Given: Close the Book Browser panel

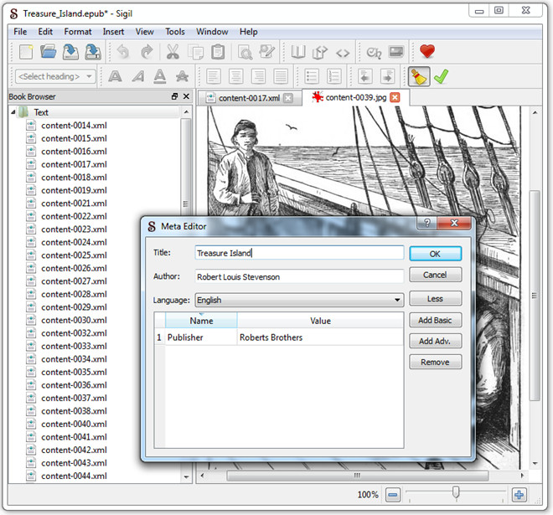Looking at the screenshot, I should (x=186, y=96).
